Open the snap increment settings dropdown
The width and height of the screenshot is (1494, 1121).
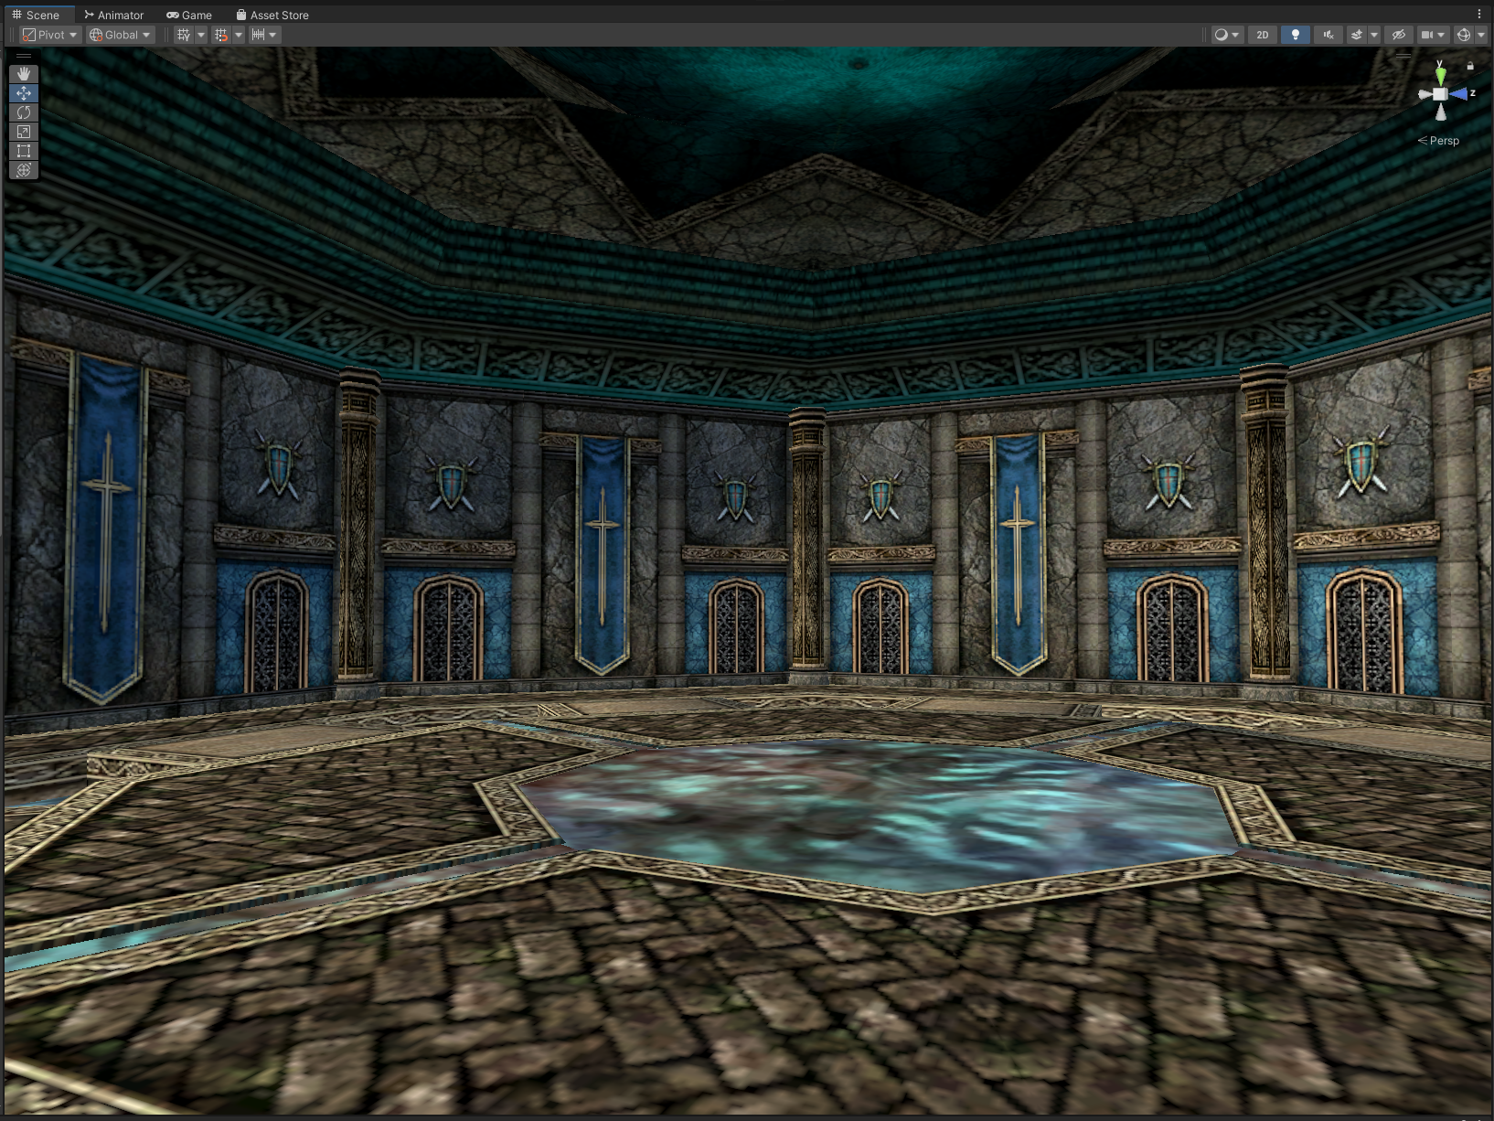point(264,35)
